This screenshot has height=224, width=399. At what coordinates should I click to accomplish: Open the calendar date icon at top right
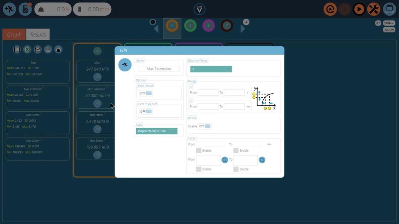389,9
